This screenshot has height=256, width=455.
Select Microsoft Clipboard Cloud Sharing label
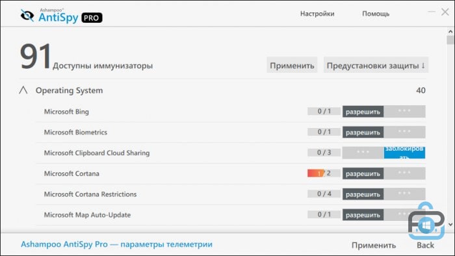click(x=97, y=153)
